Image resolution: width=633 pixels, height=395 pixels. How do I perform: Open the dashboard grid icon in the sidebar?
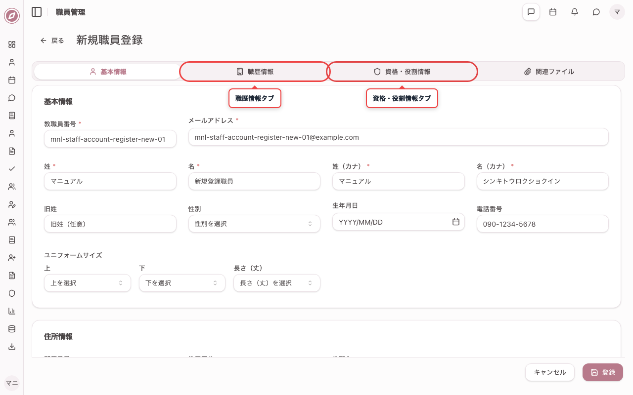point(12,44)
